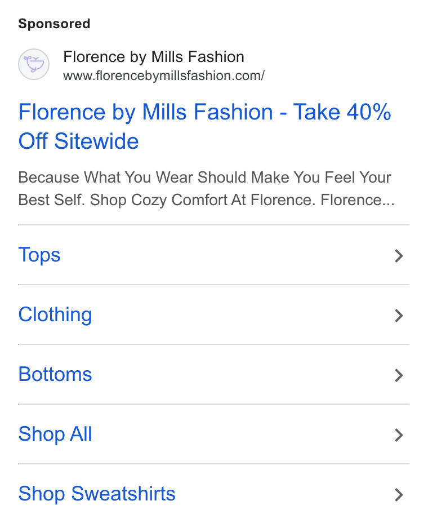Open the Clothing chevron arrow

399,316
